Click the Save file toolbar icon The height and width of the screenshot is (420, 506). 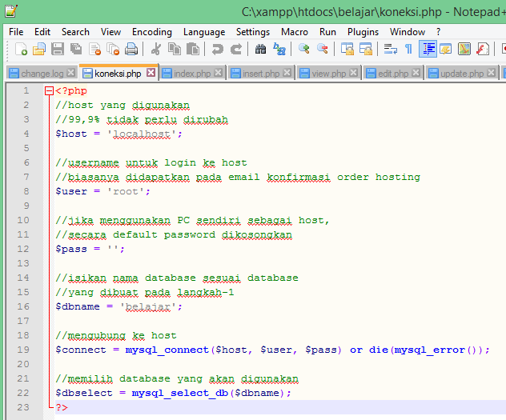click(x=58, y=50)
